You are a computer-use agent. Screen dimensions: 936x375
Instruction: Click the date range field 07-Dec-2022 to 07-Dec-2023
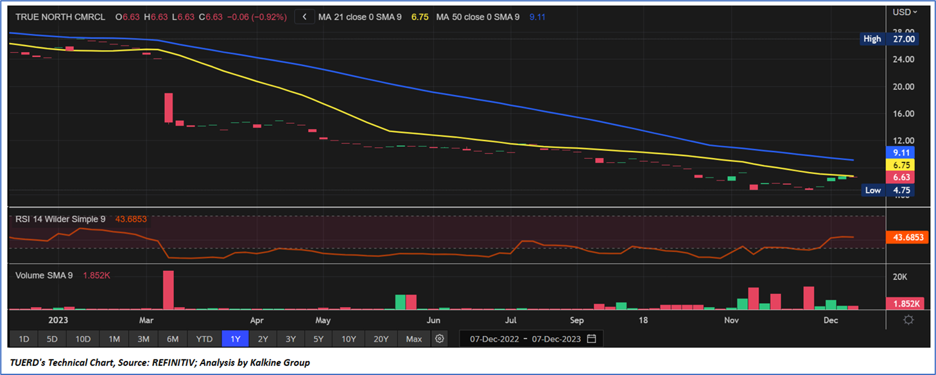[526, 338]
